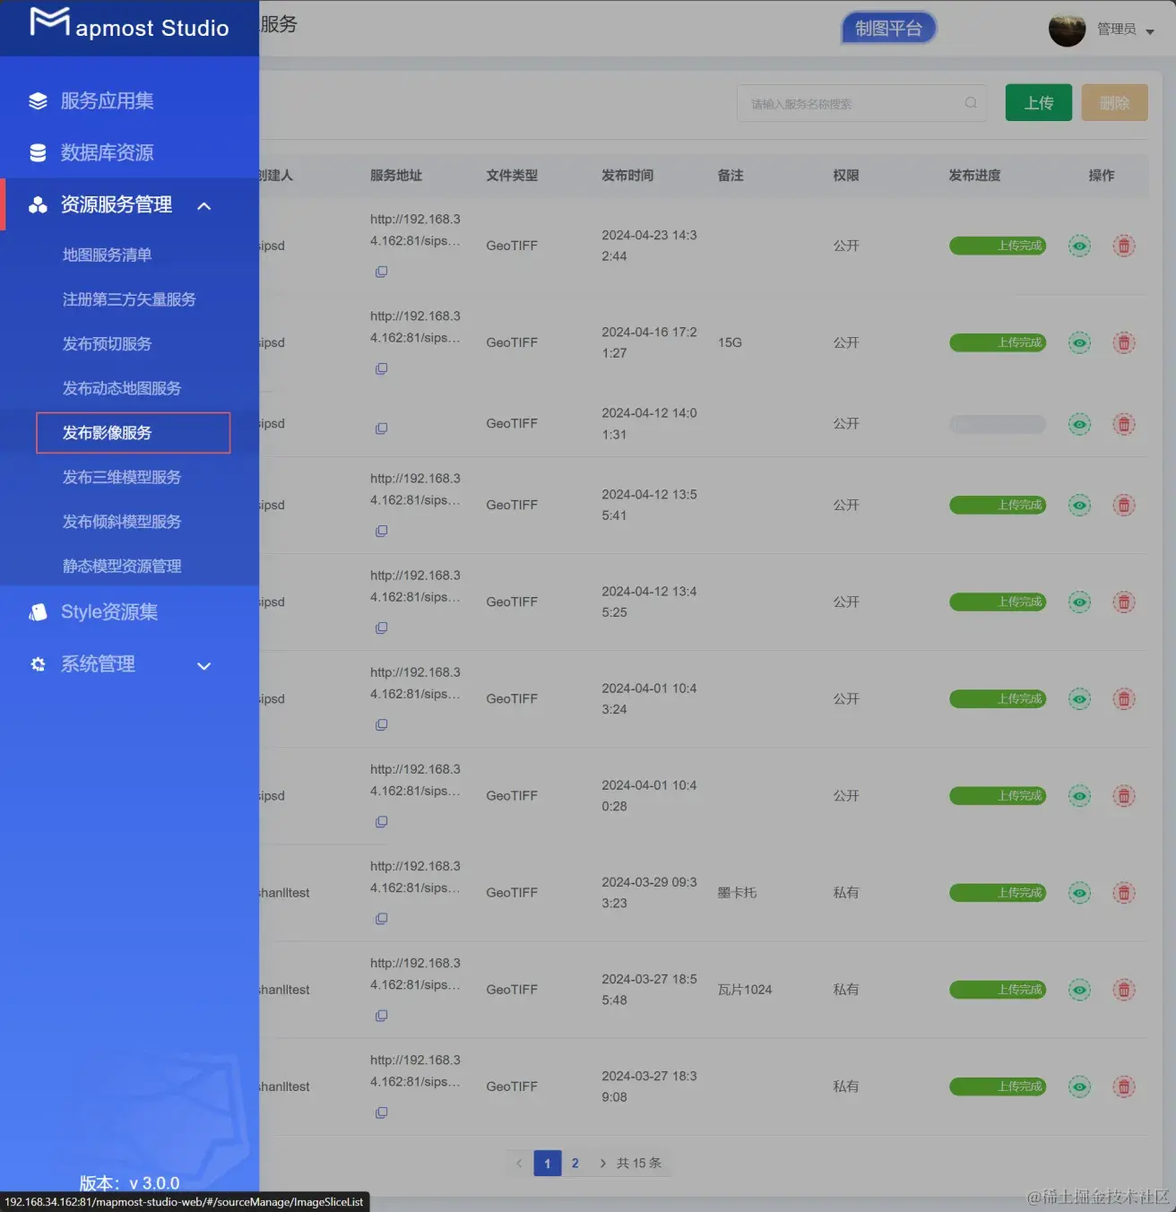1176x1212 pixels.
Task: Click the Mapmost Studio logo
Action: 130,25
